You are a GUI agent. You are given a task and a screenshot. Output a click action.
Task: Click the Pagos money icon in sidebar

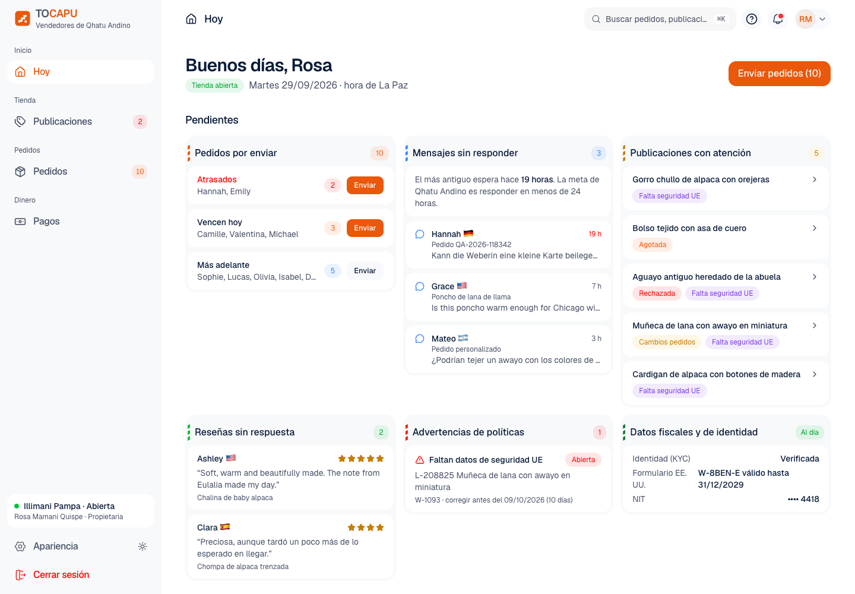[x=20, y=221]
